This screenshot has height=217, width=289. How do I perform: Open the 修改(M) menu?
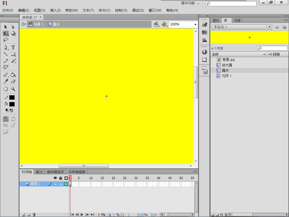pos(71,10)
